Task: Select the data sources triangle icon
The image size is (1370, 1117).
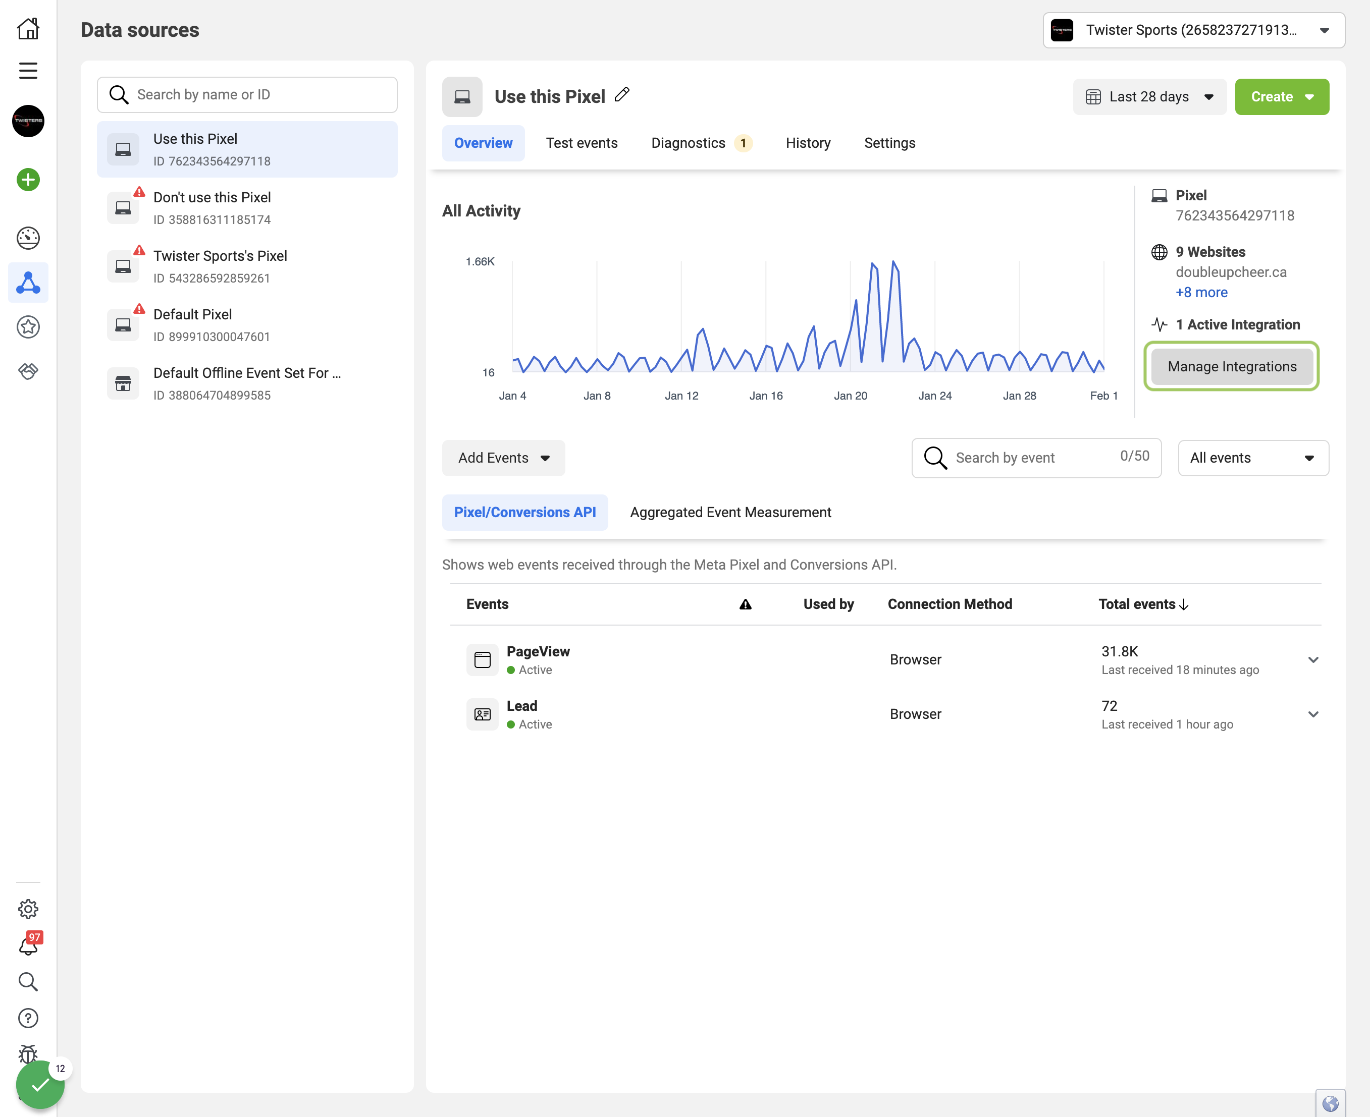Action: pos(28,283)
